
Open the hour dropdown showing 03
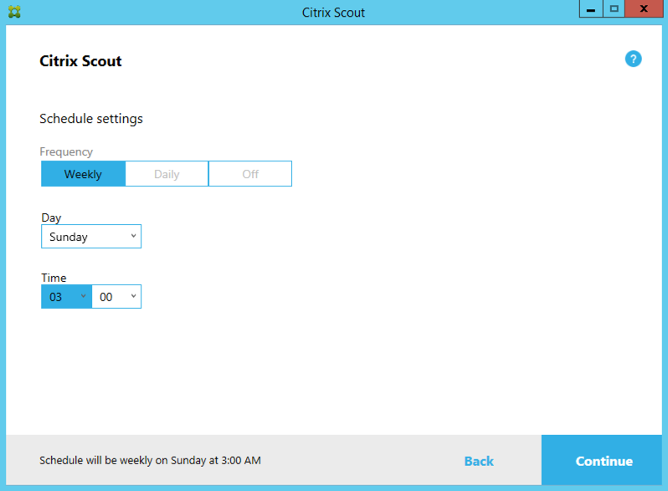click(66, 296)
